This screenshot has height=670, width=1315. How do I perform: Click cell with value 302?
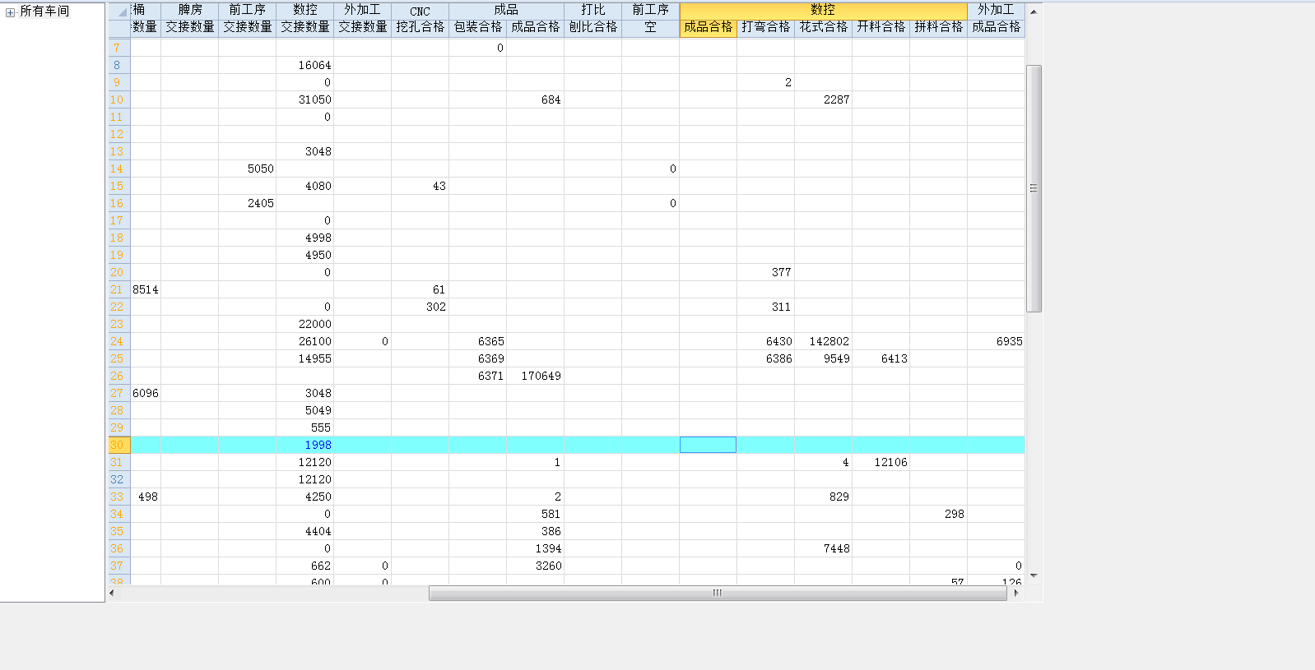click(420, 307)
